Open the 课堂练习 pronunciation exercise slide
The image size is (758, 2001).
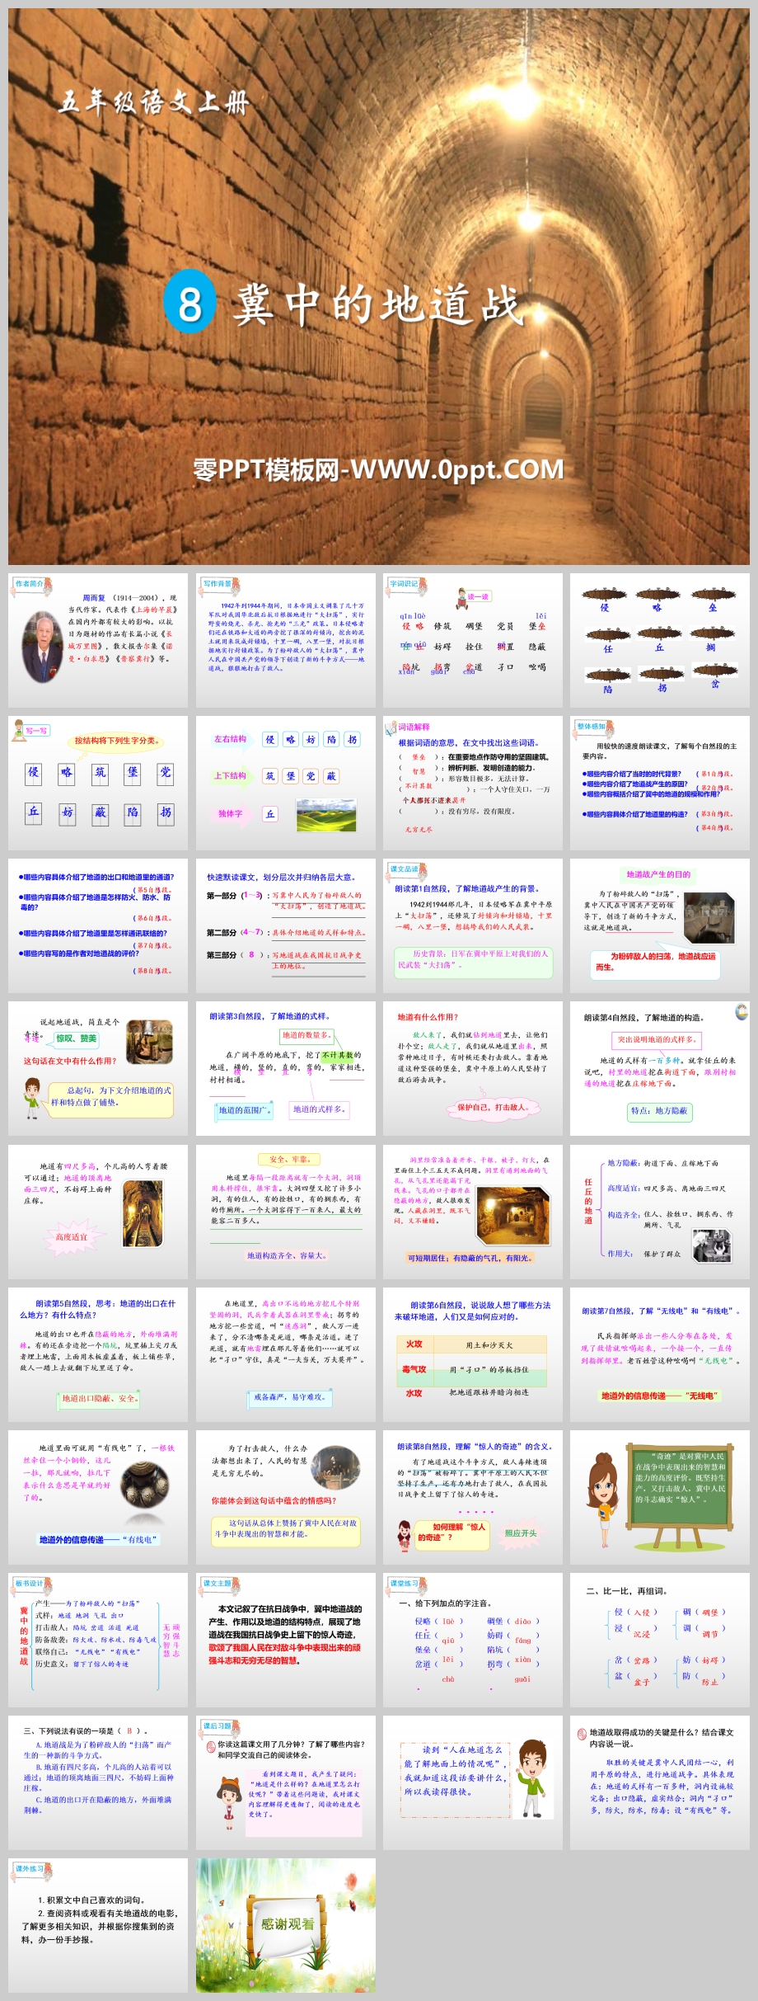point(472,1640)
